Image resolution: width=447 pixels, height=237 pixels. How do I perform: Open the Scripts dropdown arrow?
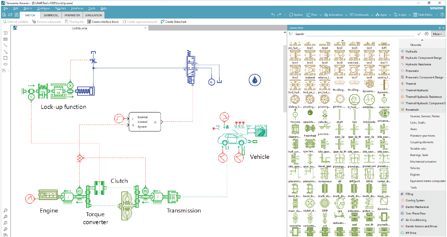[x=409, y=15]
